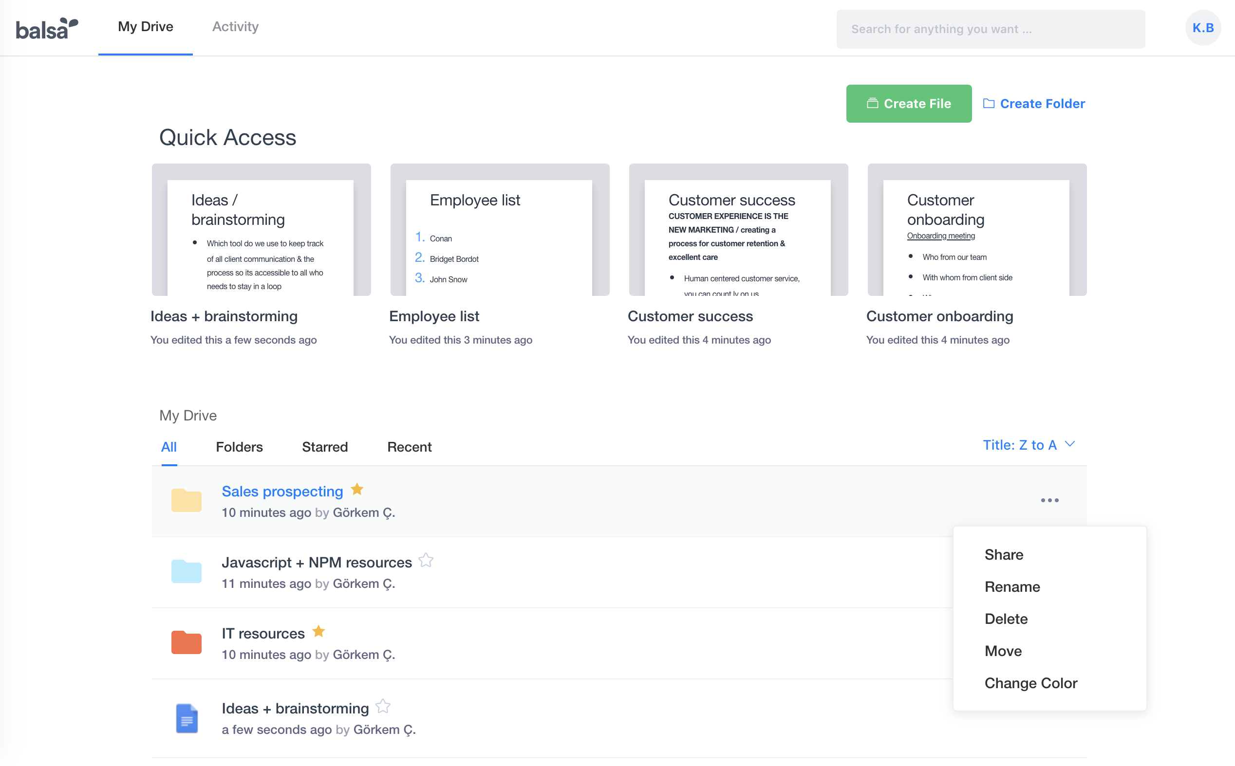The height and width of the screenshot is (766, 1235).
Task: Choose Move from the context menu
Action: click(1003, 651)
